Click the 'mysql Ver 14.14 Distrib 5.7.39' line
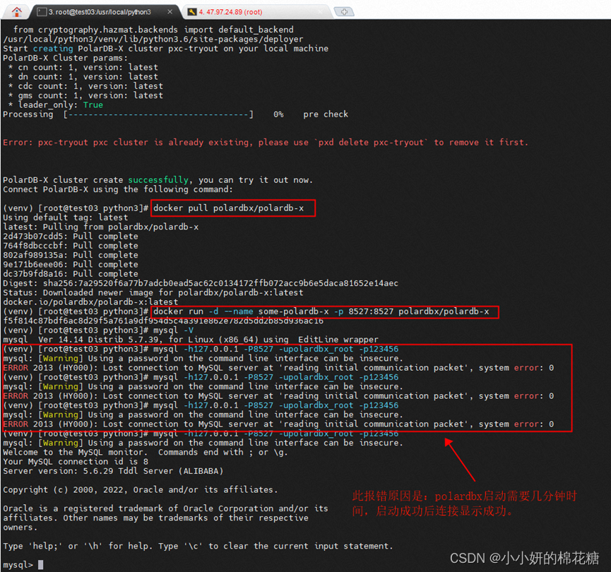 (x=191, y=340)
